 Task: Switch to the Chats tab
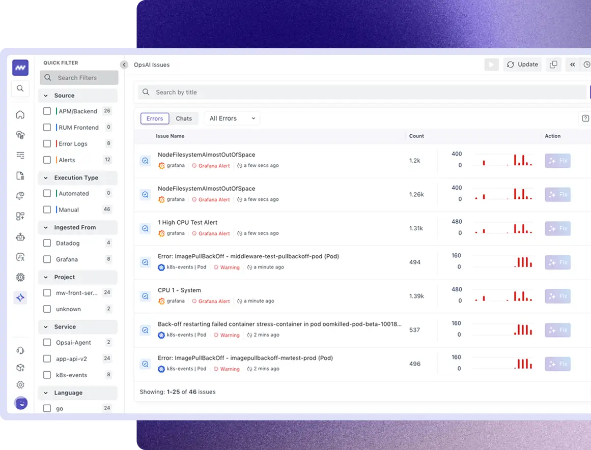tap(184, 118)
